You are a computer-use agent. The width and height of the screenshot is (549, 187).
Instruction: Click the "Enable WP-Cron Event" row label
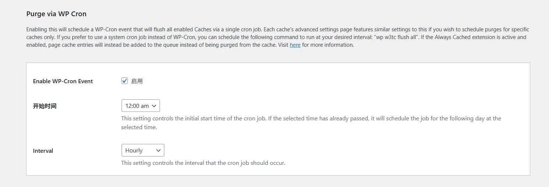[x=63, y=81]
